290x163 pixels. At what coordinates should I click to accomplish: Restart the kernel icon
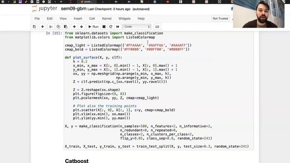[111, 27]
